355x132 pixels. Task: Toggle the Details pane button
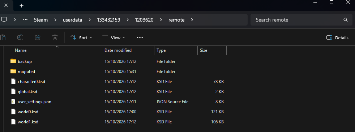[337, 38]
